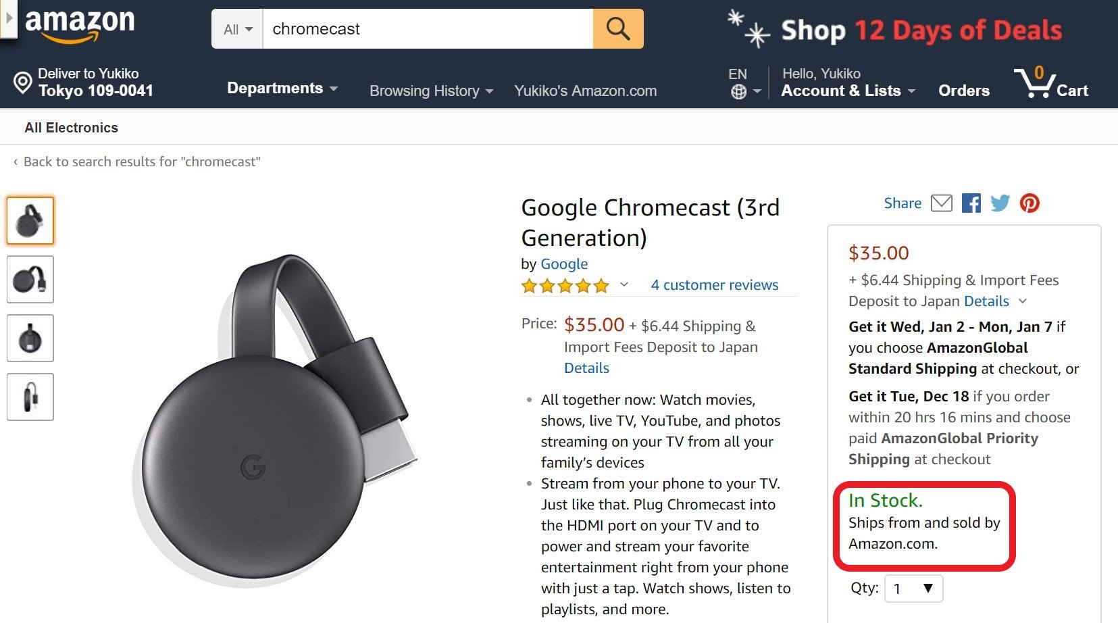The height and width of the screenshot is (623, 1118).
Task: Click the search magnifier icon
Action: coord(617,28)
